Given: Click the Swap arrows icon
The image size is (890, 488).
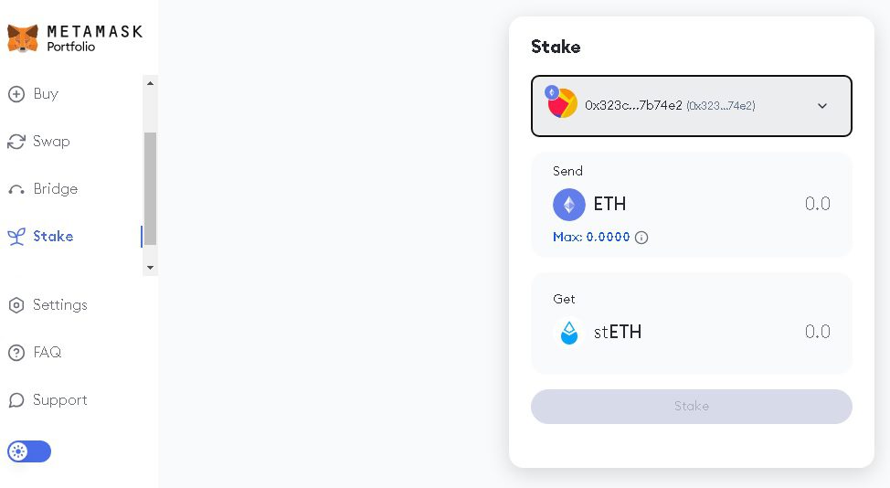Looking at the screenshot, I should click(x=16, y=142).
